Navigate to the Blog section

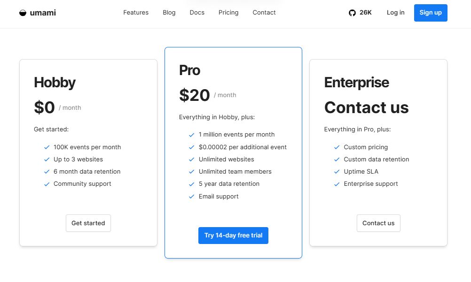click(x=169, y=13)
